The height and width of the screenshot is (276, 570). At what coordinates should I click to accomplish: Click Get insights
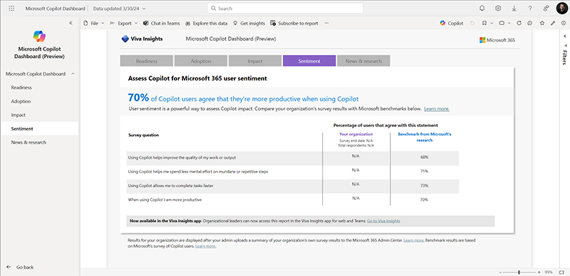coord(249,23)
